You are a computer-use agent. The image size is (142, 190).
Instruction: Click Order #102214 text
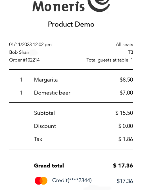[24, 60]
